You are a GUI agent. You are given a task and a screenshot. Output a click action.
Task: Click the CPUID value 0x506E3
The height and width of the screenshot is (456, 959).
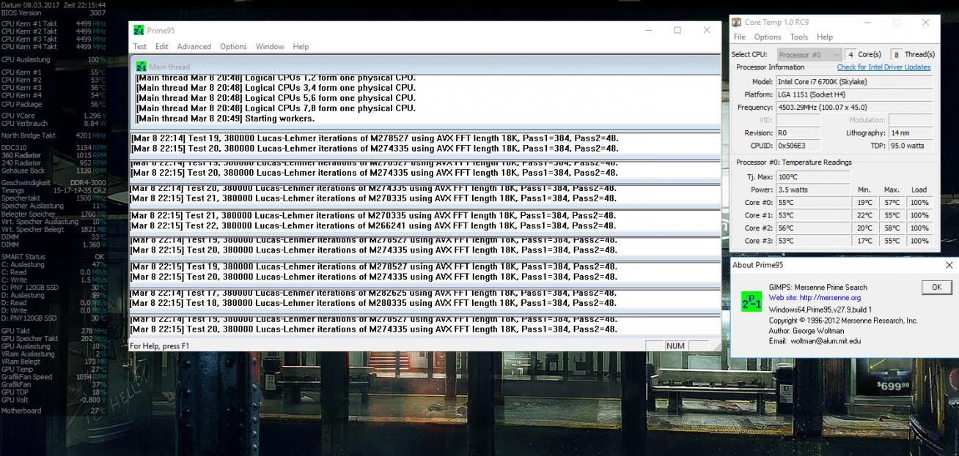pos(798,146)
